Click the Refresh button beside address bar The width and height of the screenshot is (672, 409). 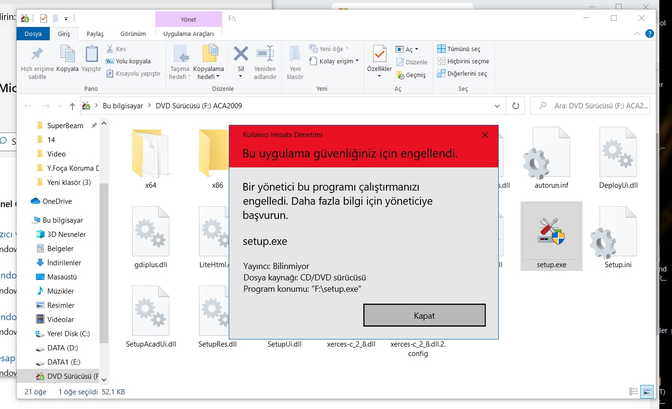[x=516, y=106]
